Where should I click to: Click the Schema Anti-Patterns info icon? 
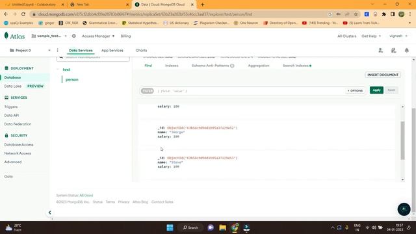point(232,66)
